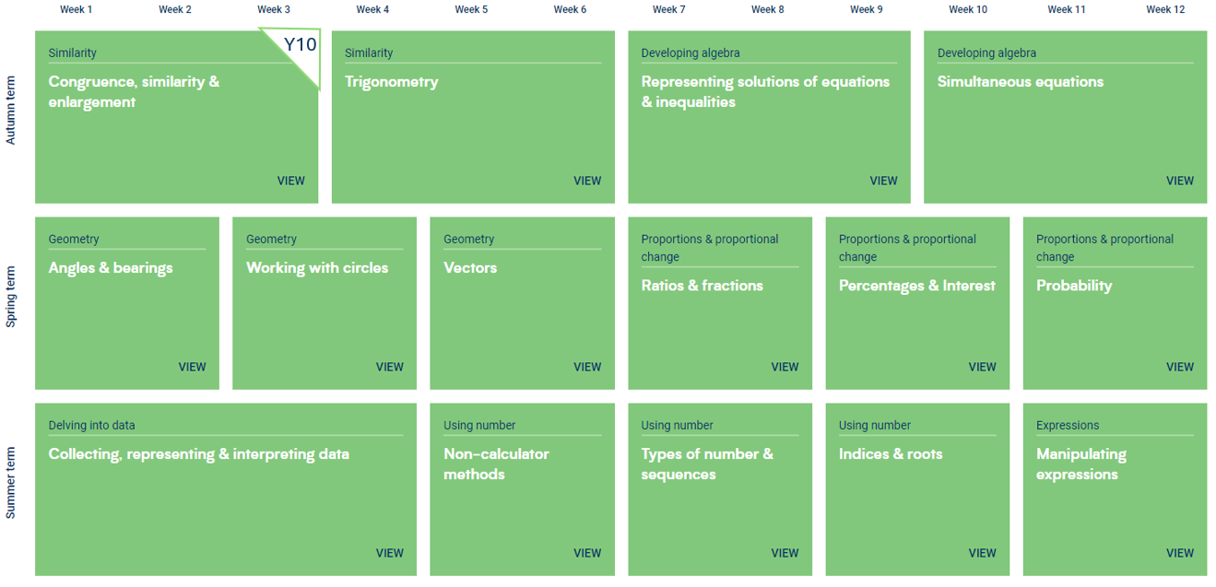Open VIEW for Representing solutions of equations

pos(883,181)
